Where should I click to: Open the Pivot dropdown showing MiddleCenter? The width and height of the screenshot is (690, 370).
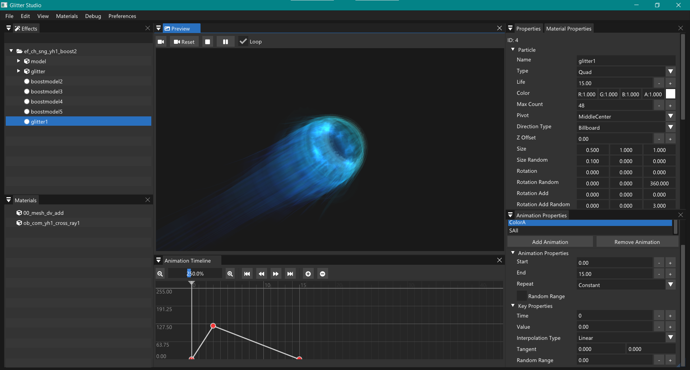click(626, 116)
